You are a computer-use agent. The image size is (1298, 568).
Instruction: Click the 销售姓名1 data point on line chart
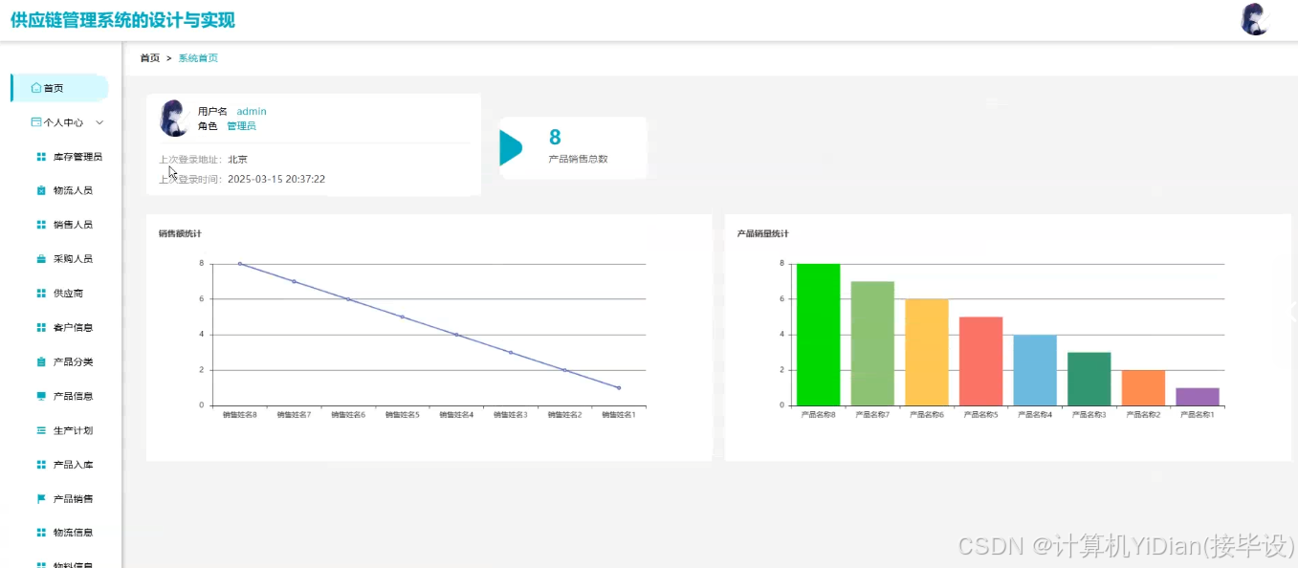point(619,387)
